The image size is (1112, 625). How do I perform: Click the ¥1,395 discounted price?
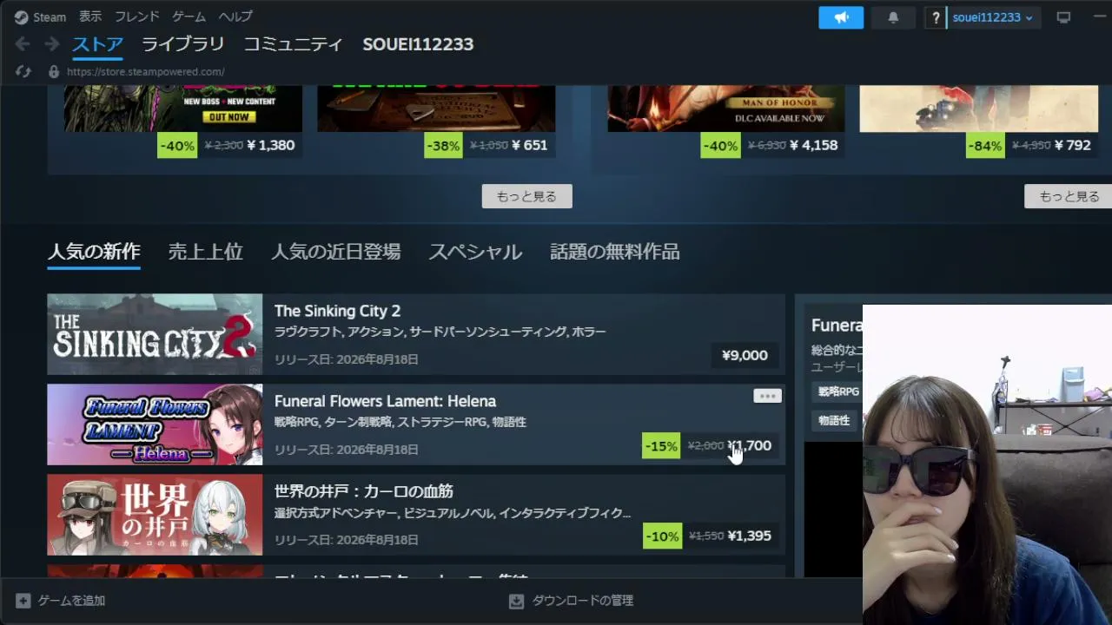(750, 536)
